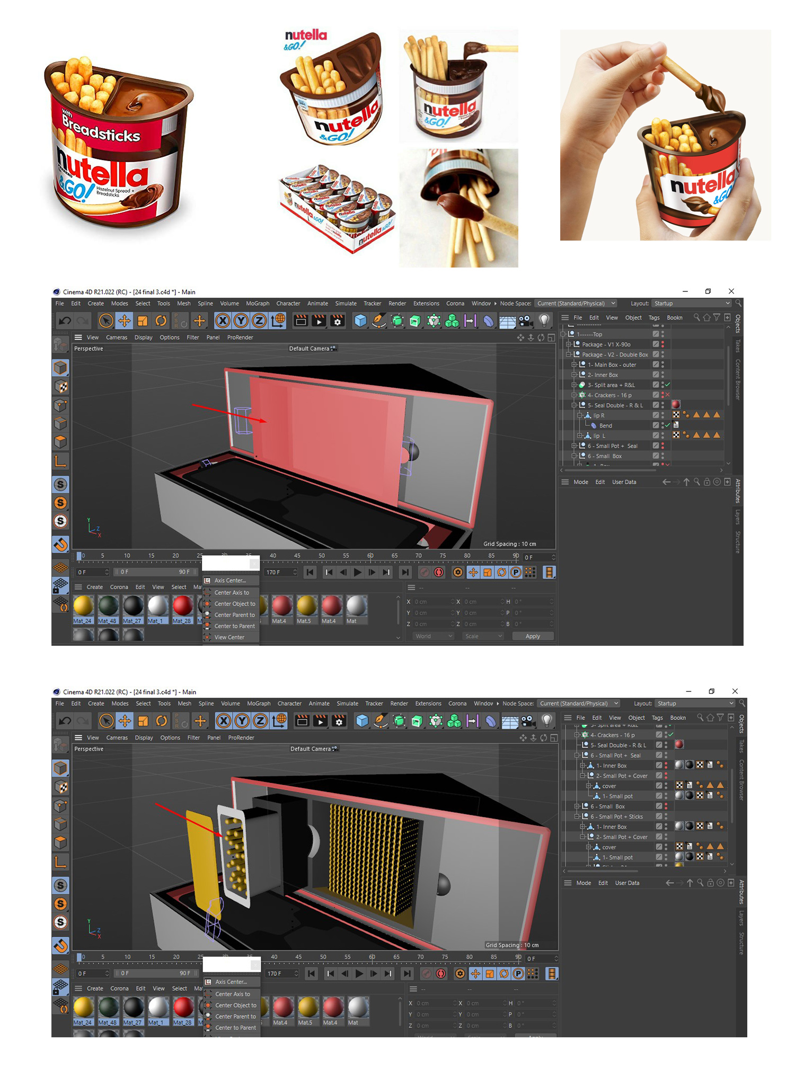The image size is (795, 1076).
Task: Click Go to End in lower window timeline
Action: pos(407,973)
